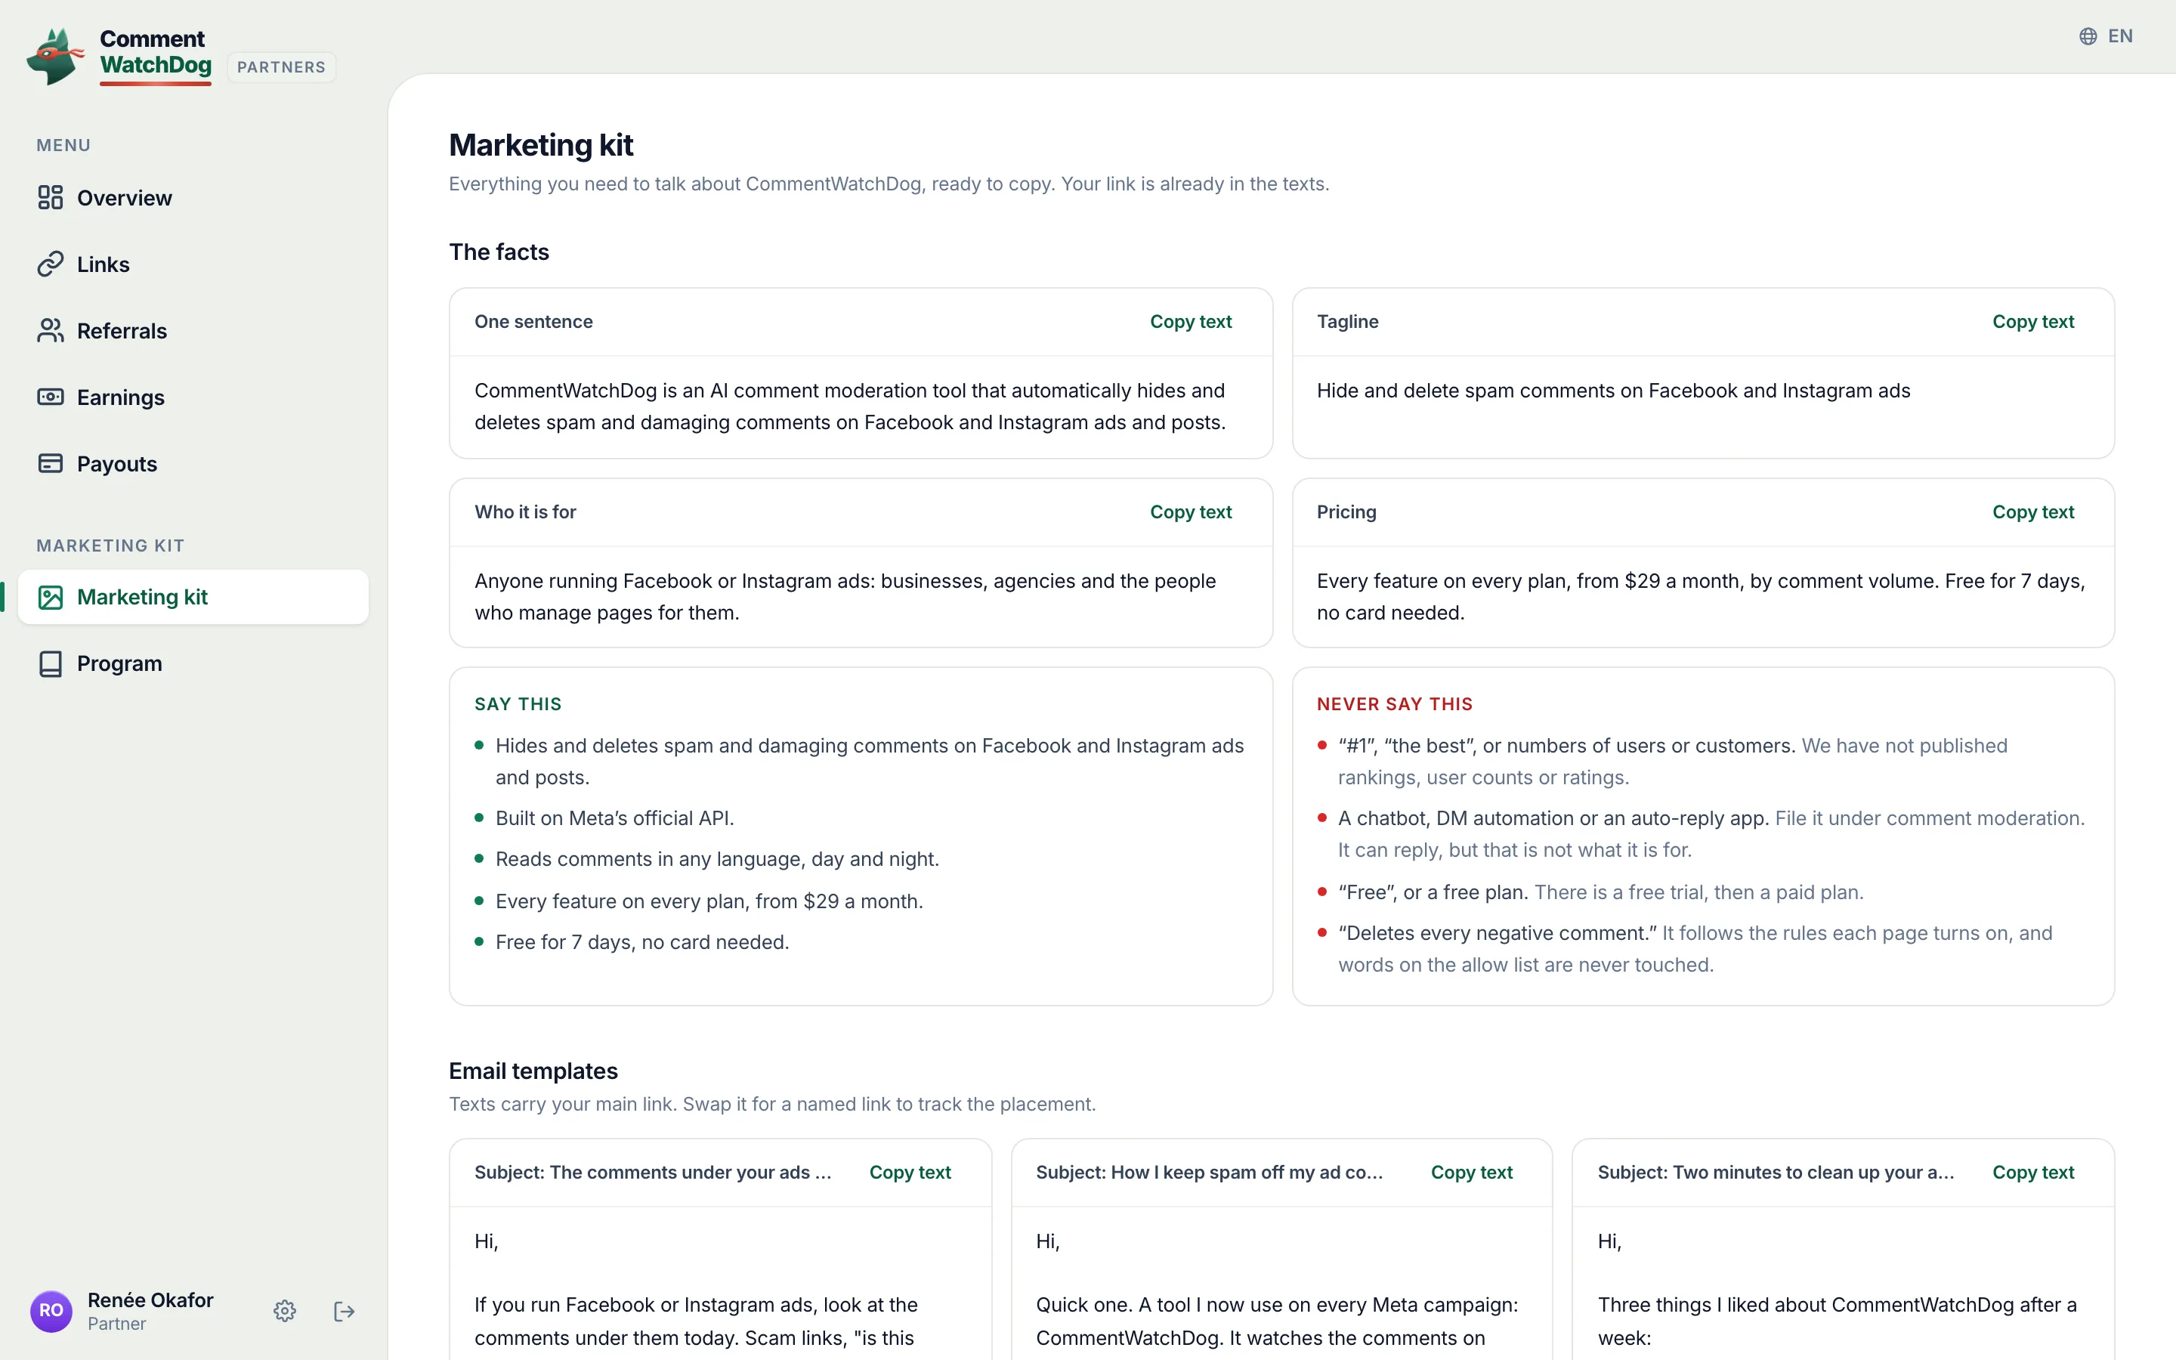Click the Marketing kit image icon
2176x1360 pixels.
(x=51, y=597)
